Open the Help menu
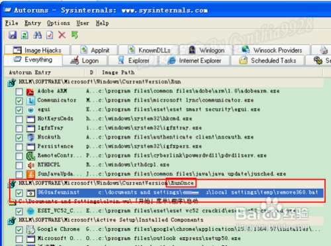 pos(102,23)
